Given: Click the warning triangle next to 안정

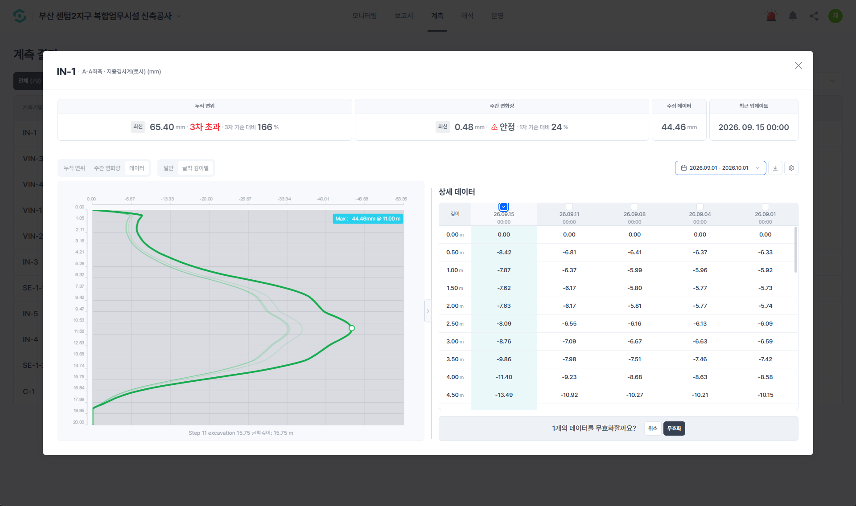Looking at the screenshot, I should (494, 127).
